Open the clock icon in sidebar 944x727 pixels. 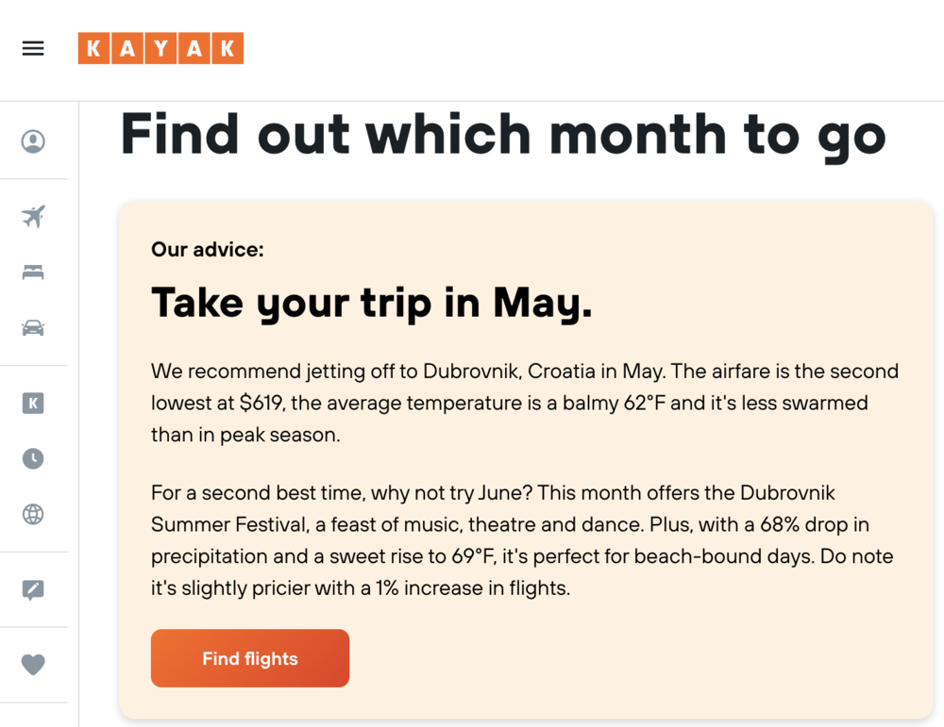click(33, 459)
